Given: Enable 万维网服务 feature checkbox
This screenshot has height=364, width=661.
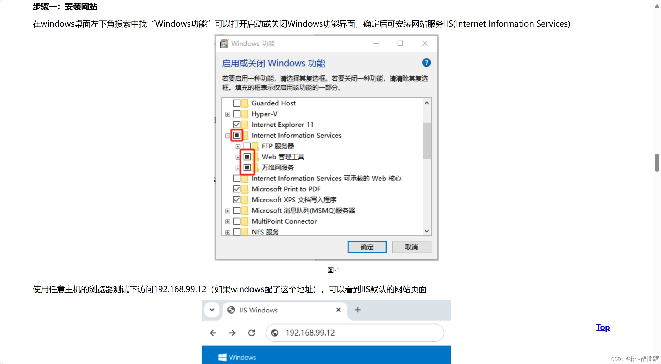Looking at the screenshot, I should tap(247, 167).
